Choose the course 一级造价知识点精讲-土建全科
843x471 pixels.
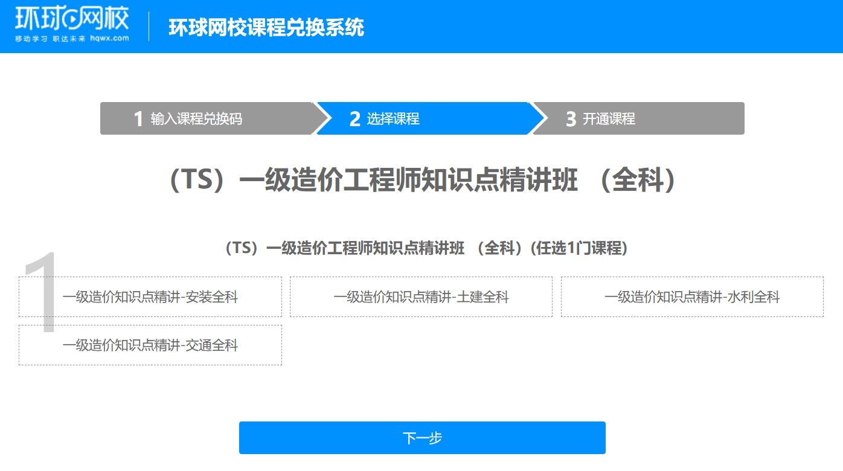[421, 297]
